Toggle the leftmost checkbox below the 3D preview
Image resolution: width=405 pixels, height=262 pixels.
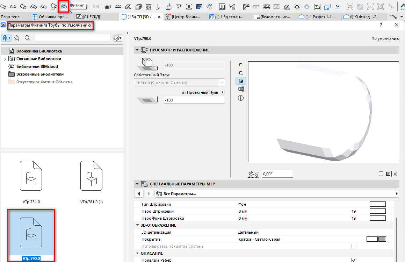click(381, 174)
